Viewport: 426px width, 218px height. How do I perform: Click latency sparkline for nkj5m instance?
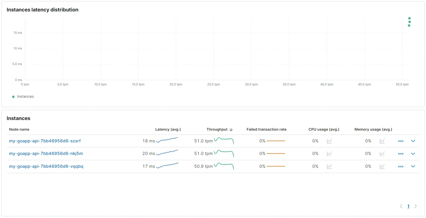click(x=167, y=153)
